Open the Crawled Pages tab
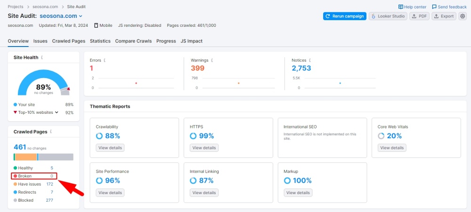Screen dimensions: 471x212 (69, 41)
